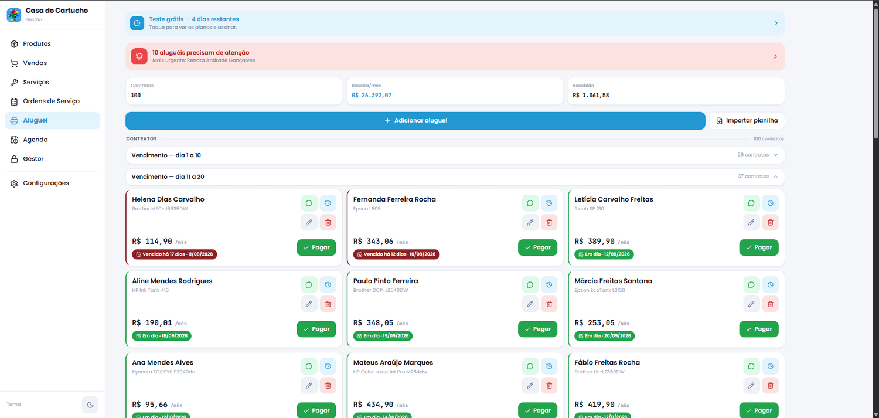The height and width of the screenshot is (418, 879).
Task: Click pencil icon on Letícia Carvalho Freitas card
Action: [751, 222]
